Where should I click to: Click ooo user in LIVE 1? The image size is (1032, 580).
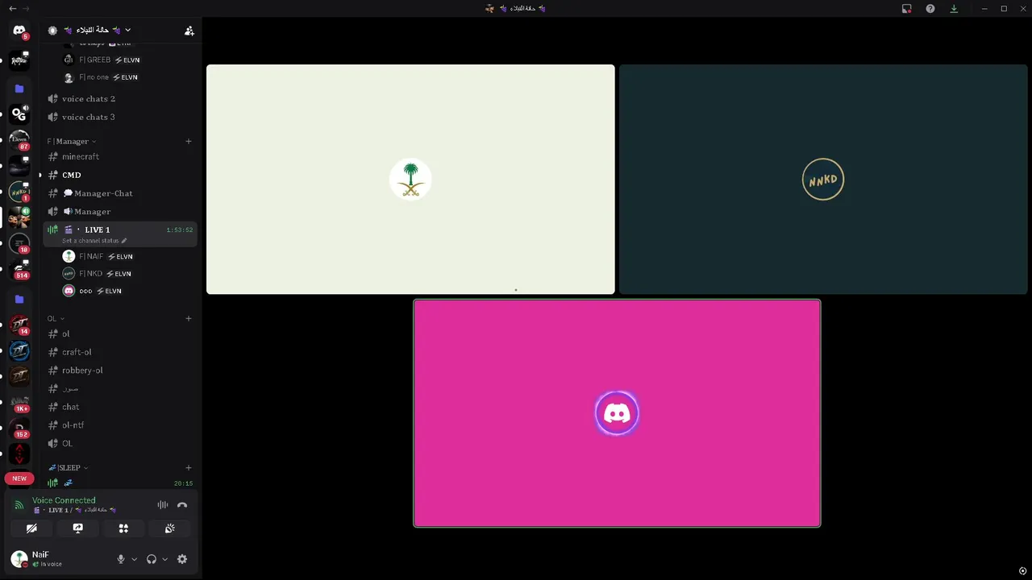(128, 291)
